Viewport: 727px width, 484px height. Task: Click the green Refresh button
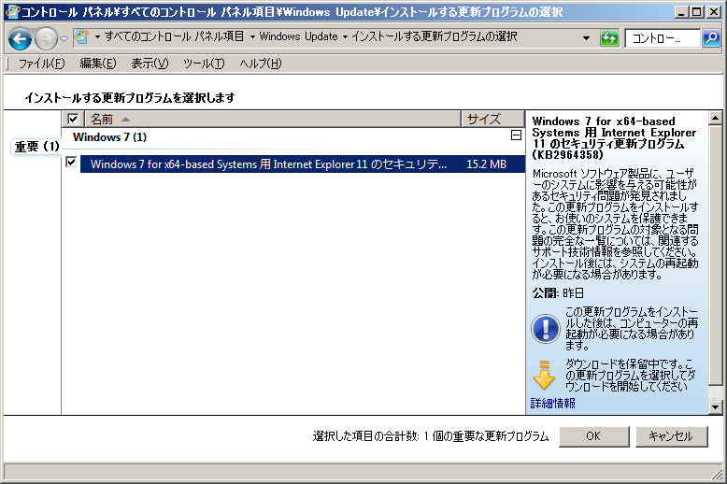point(609,38)
